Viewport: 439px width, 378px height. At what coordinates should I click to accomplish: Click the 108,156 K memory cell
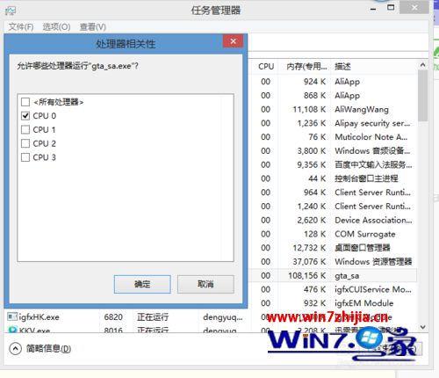(307, 275)
